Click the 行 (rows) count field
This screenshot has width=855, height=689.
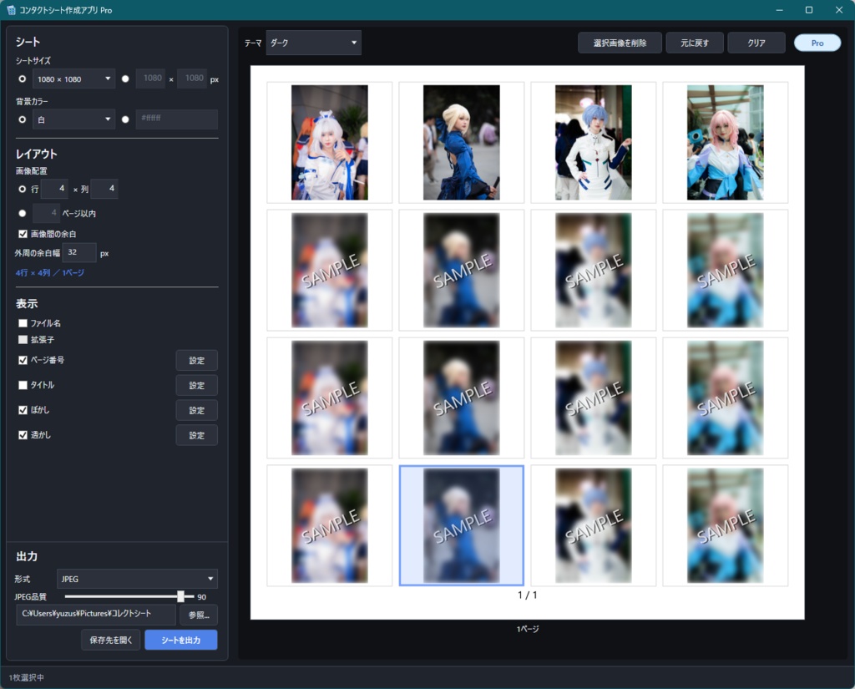(54, 189)
